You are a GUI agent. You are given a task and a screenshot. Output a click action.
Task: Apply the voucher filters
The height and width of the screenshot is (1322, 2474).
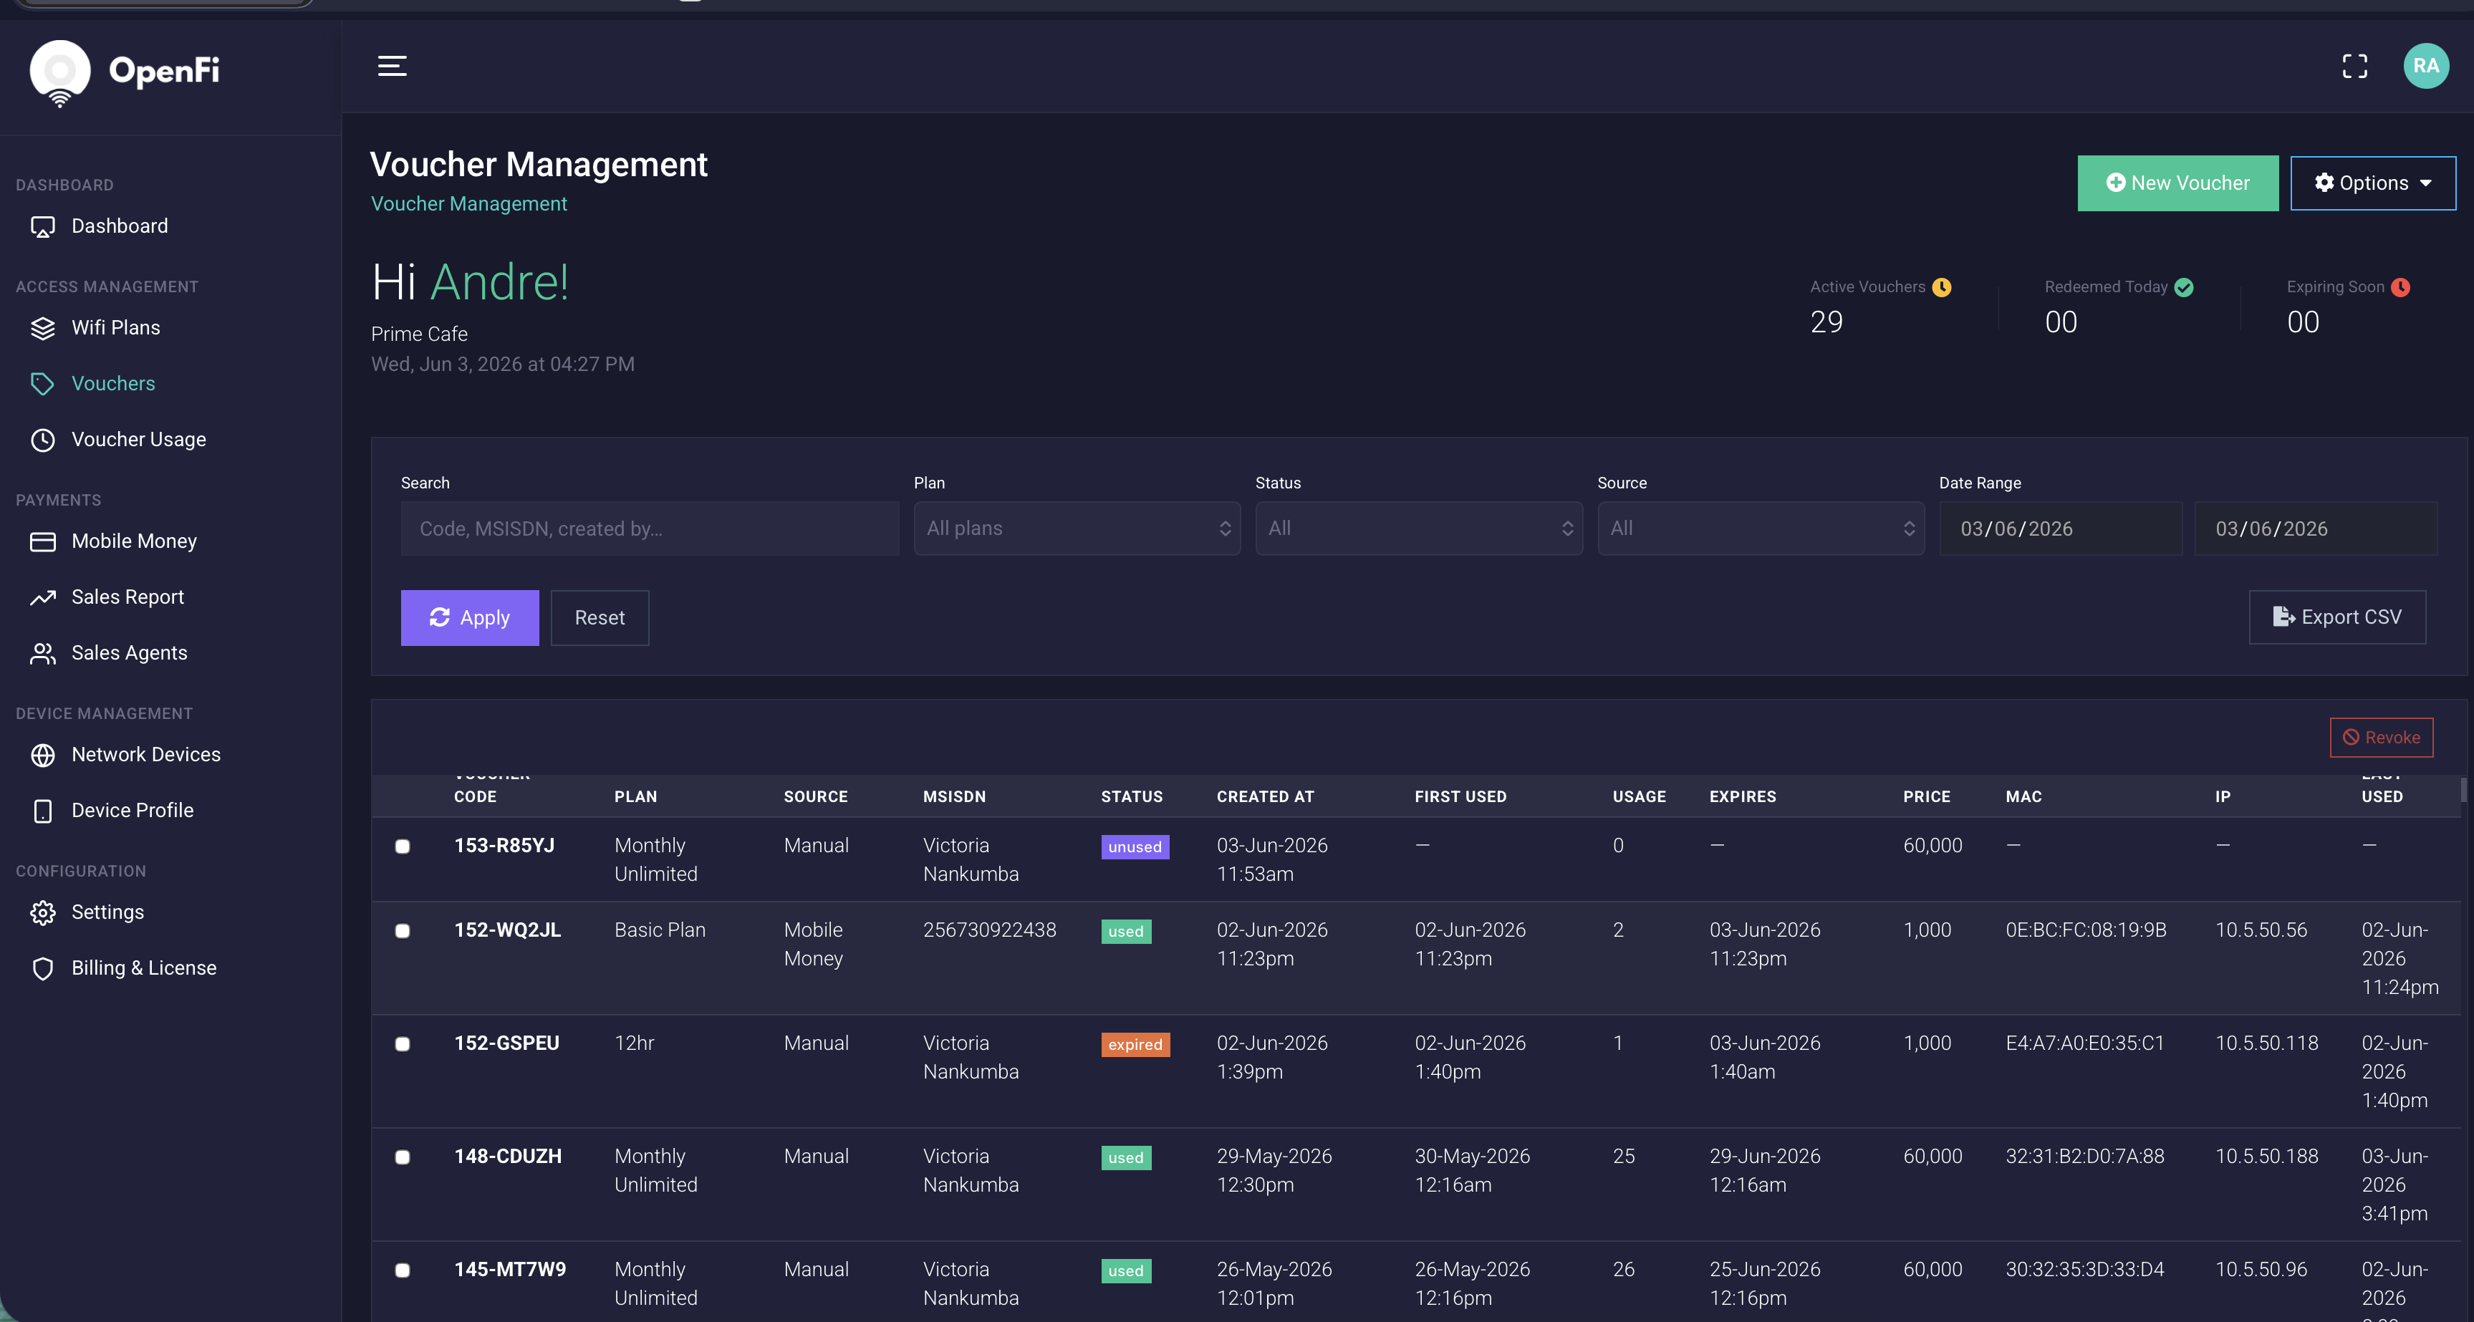470,617
